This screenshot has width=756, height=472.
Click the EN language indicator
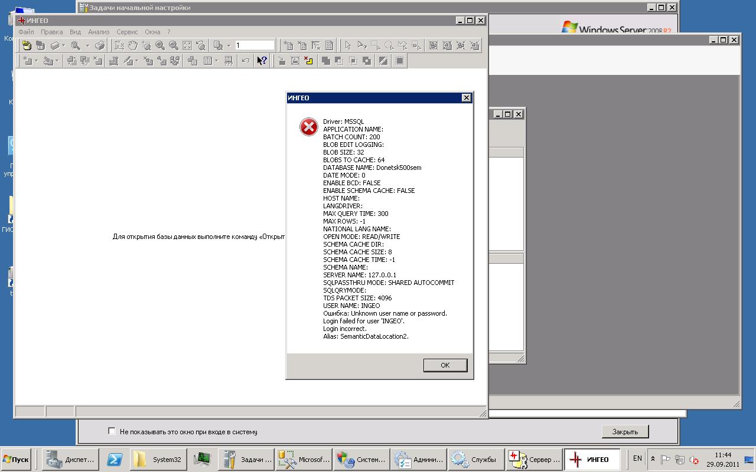coord(637,458)
